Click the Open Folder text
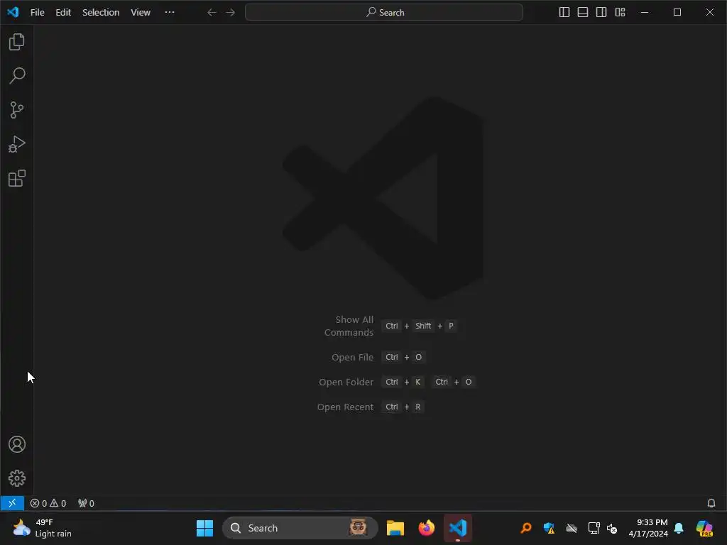Screen dimensions: 727x545 pyautogui.click(x=346, y=382)
